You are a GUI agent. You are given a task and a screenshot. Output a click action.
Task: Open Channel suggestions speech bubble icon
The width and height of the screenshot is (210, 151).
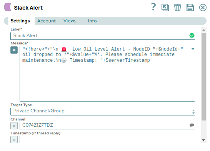tap(192, 125)
